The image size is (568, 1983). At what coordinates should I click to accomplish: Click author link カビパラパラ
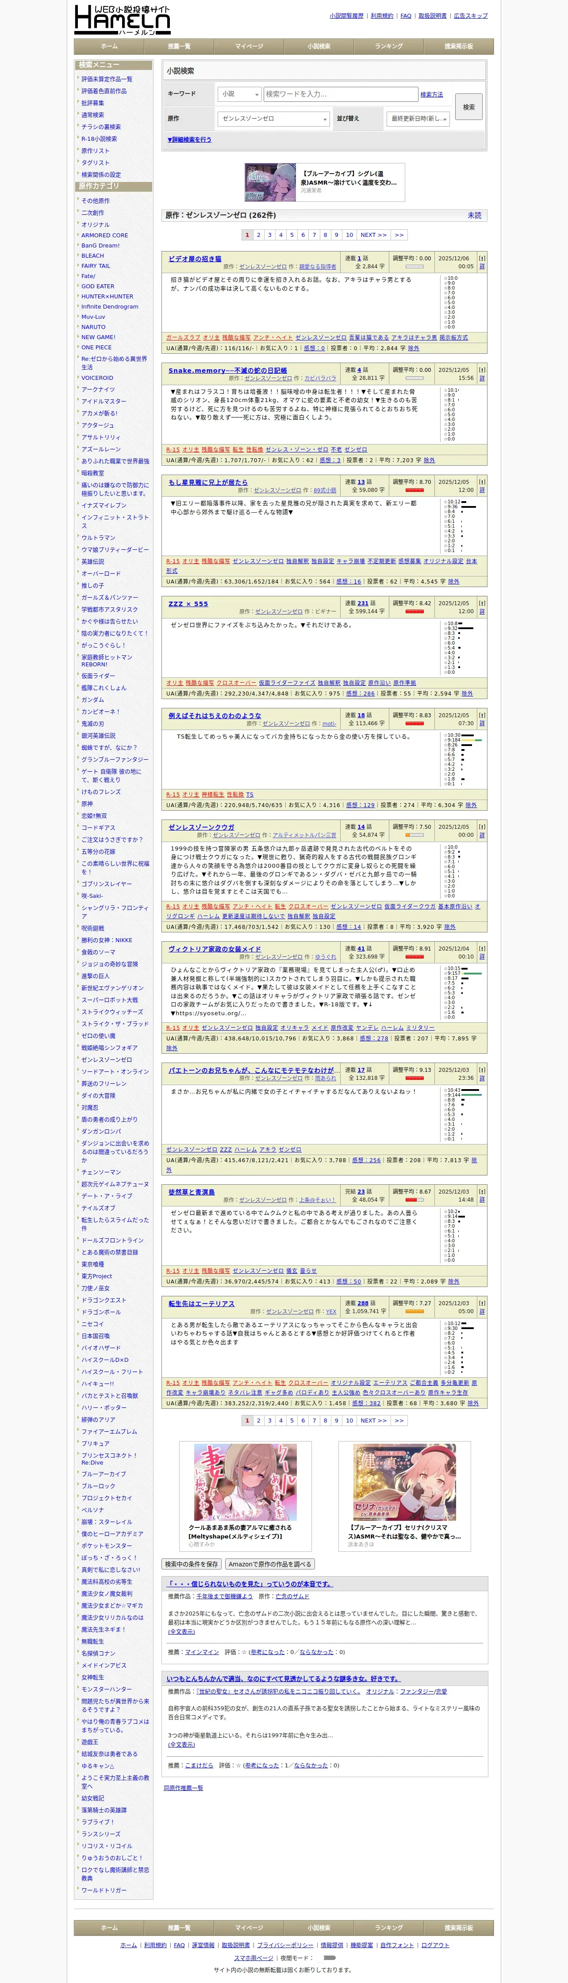click(x=320, y=379)
